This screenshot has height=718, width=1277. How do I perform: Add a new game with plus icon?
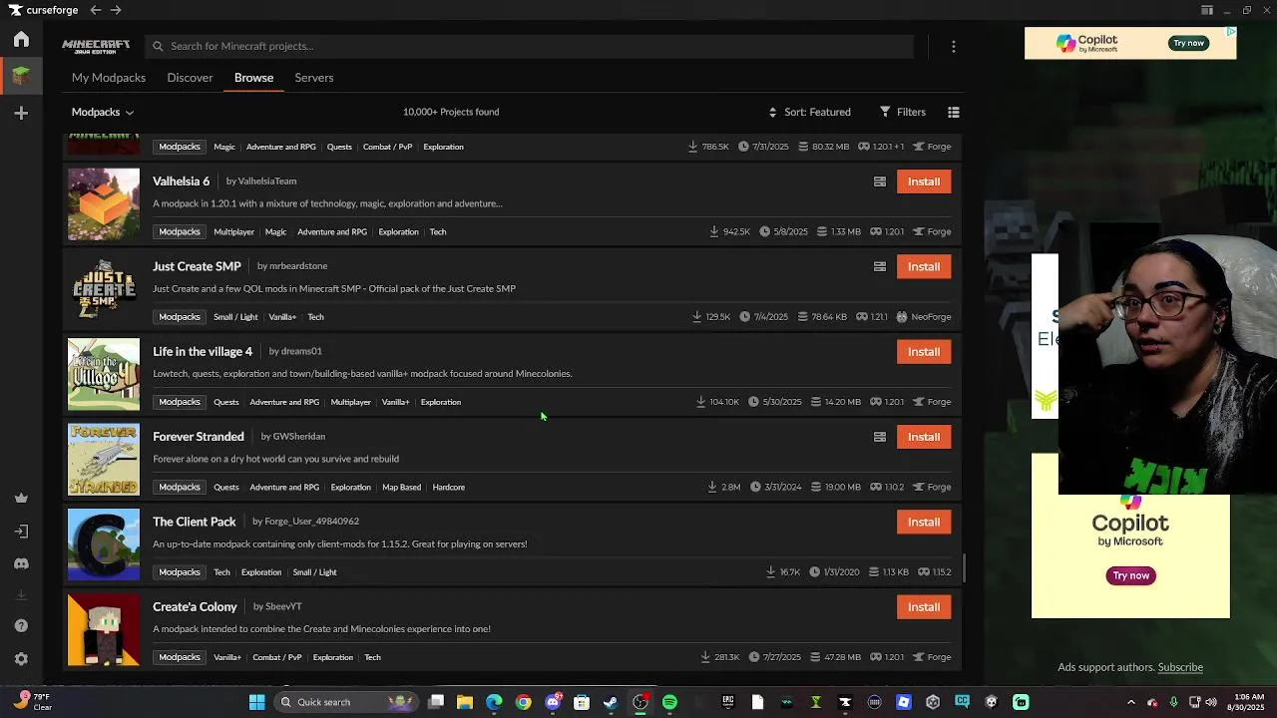(x=21, y=114)
